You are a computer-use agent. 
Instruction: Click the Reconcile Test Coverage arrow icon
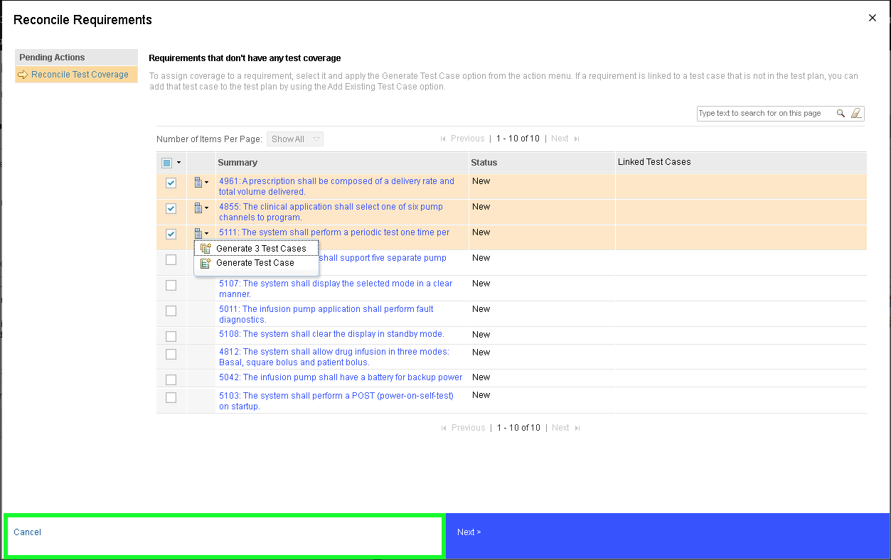[23, 75]
